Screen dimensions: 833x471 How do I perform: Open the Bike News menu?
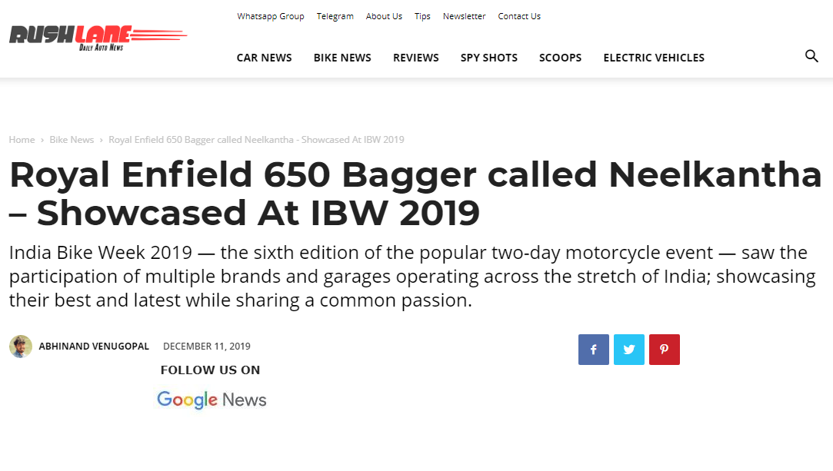[x=342, y=58]
